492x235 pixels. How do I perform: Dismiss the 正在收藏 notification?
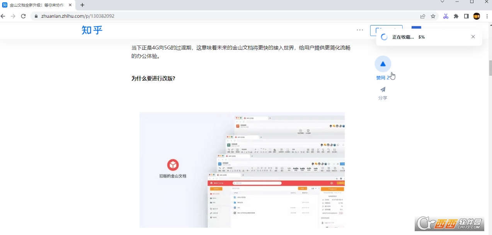click(x=473, y=37)
